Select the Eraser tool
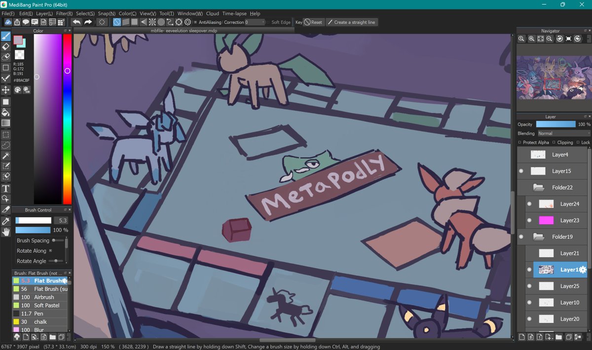The width and height of the screenshot is (592, 350). click(6, 46)
